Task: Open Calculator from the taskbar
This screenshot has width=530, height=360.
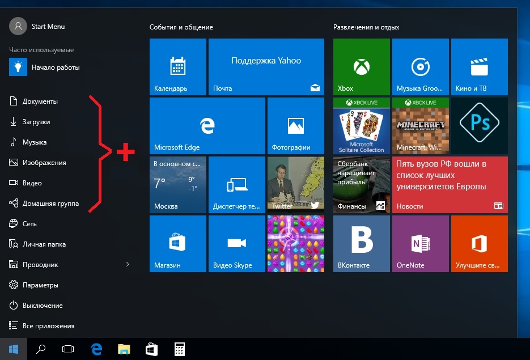Action: (x=180, y=349)
